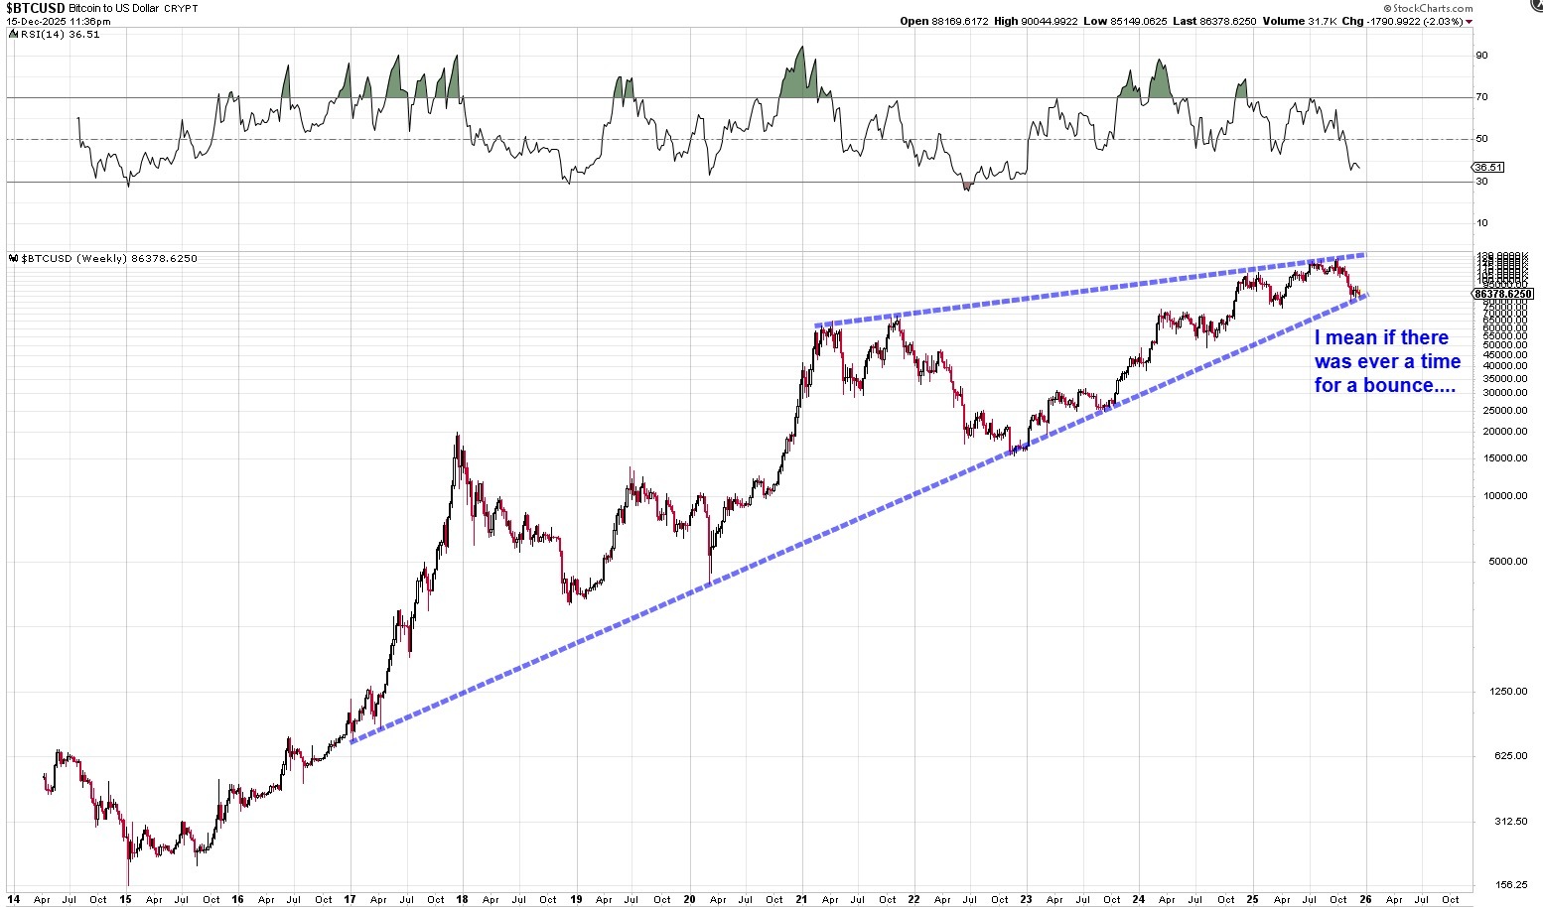Image resolution: width=1543 pixels, height=907 pixels.
Task: Click the RSI area-chart legend icon
Action: (12, 34)
